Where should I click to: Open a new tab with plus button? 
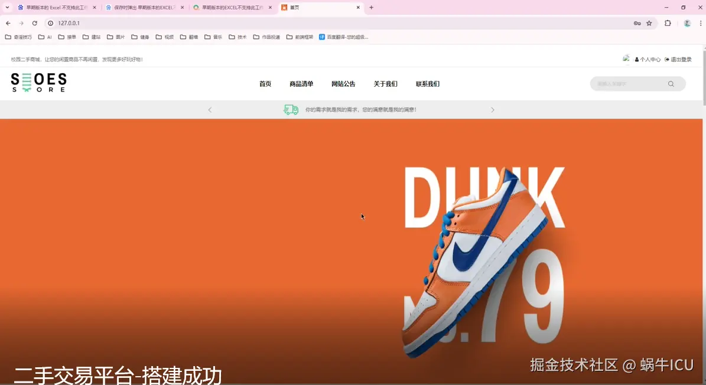point(372,7)
